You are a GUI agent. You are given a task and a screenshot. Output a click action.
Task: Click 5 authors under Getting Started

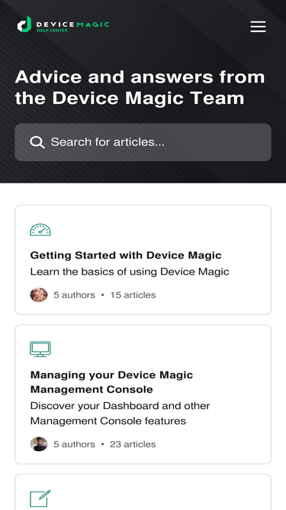point(74,295)
